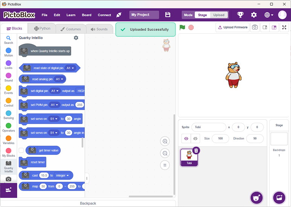291x207 pixels.
Task: Open the File menu
Action: [44, 15]
